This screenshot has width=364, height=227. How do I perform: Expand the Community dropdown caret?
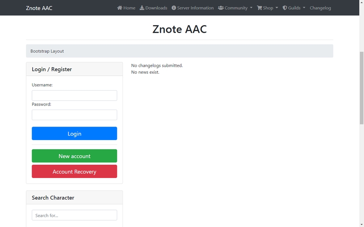point(251,8)
